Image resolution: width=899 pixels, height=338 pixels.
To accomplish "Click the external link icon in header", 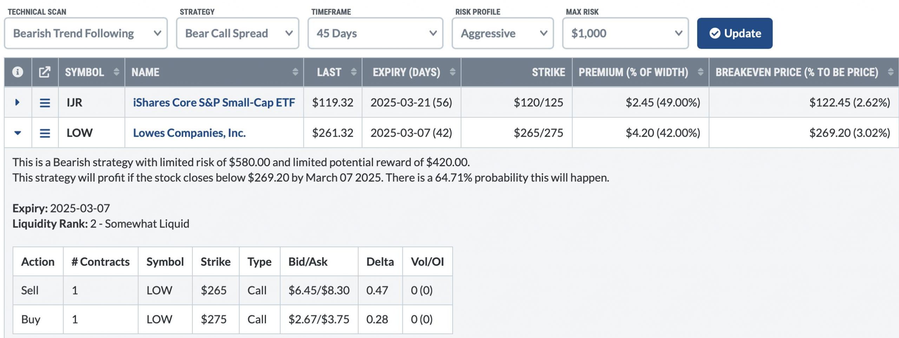I will [x=45, y=72].
